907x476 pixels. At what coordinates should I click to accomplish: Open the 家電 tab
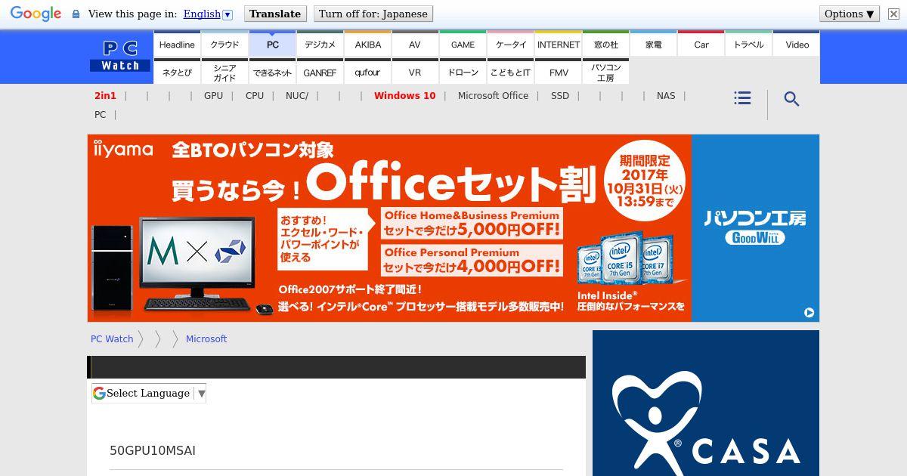click(x=653, y=44)
